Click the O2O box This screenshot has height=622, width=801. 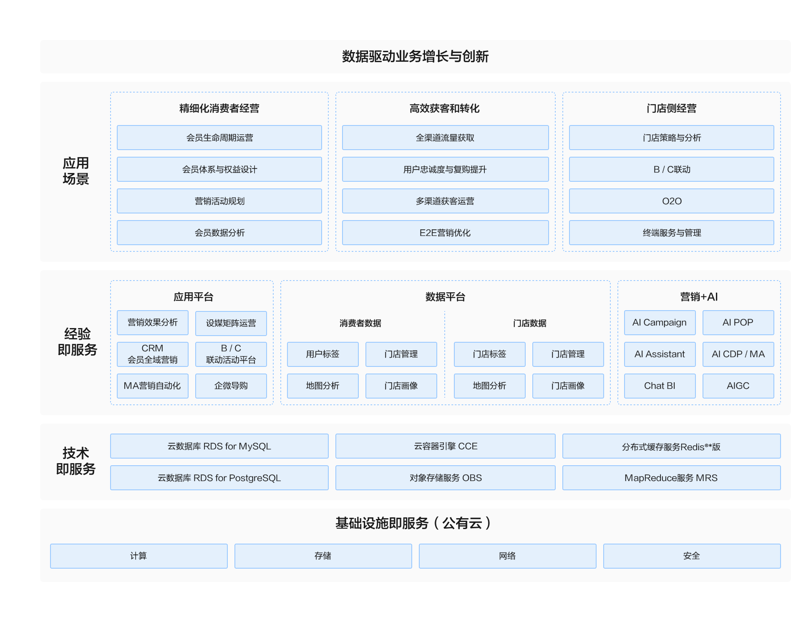click(672, 201)
